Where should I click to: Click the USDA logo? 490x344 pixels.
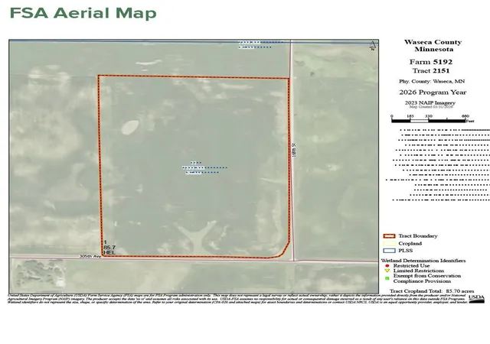point(476,299)
